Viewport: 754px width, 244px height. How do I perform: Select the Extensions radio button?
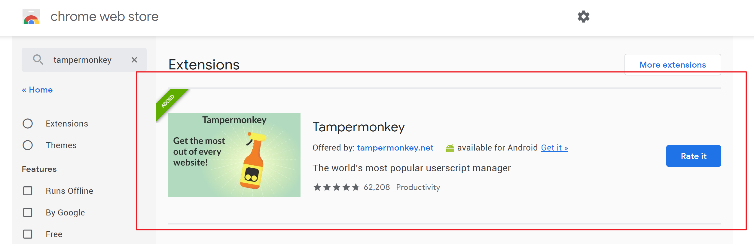28,123
